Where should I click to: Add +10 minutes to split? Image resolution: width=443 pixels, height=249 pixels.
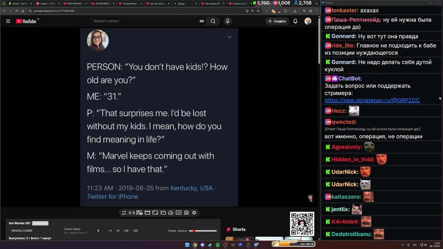pyautogui.click(x=126, y=231)
